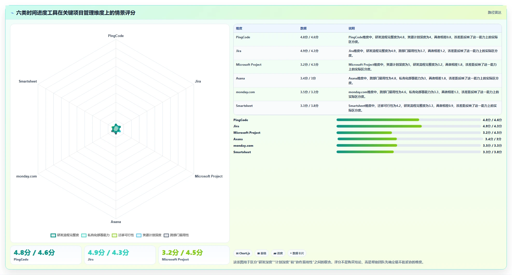This screenshot has width=512, height=275.
Task: Click table cell 4.9分 / 4.3分
Action: (x=309, y=51)
